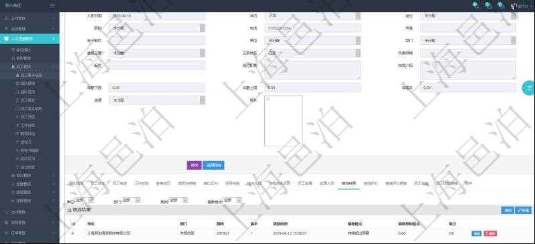
Task: Click the 电子邮件 email input field
Action: coord(157,41)
